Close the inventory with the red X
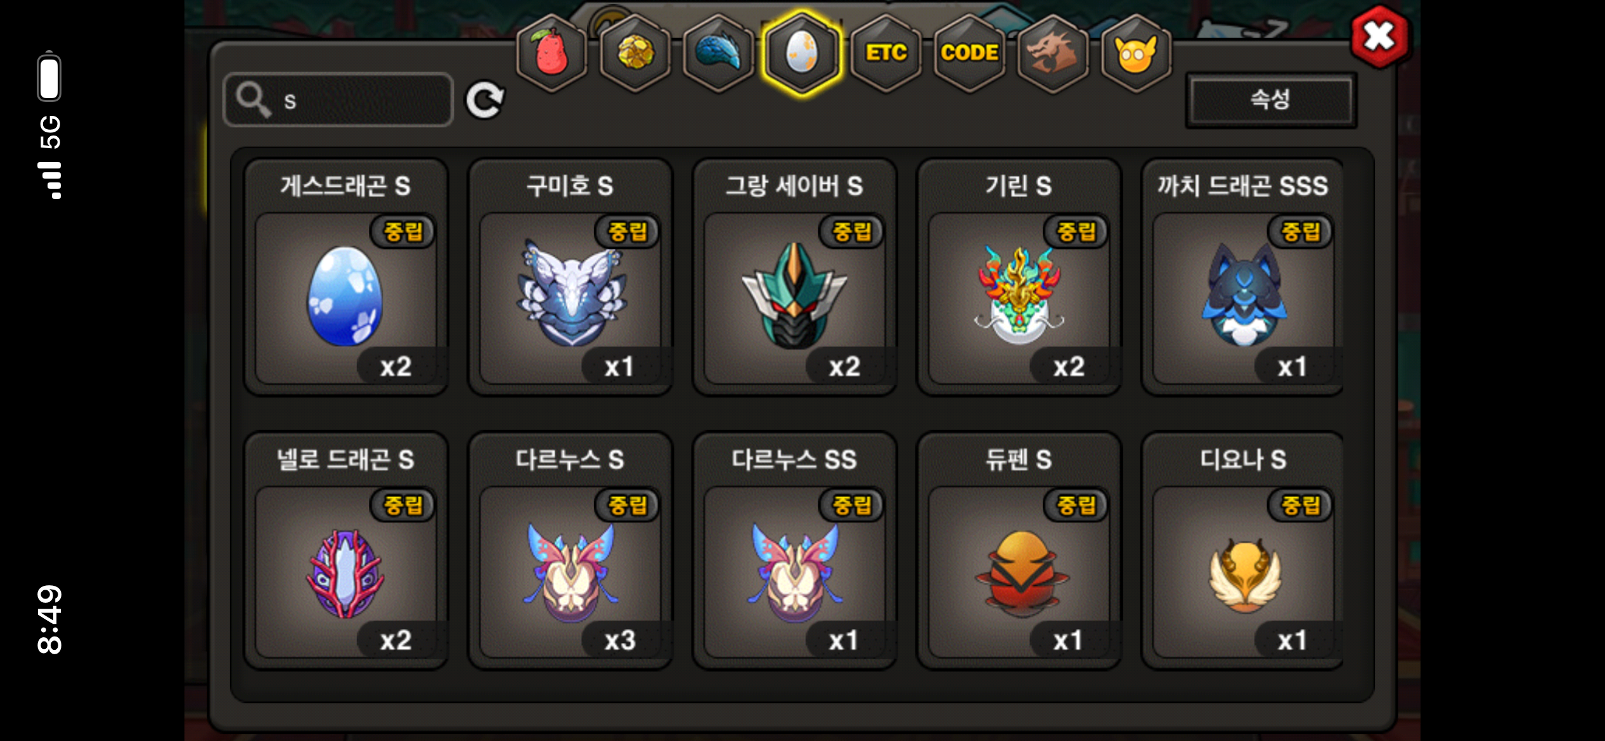Viewport: 1605px width, 741px height. coord(1379,37)
